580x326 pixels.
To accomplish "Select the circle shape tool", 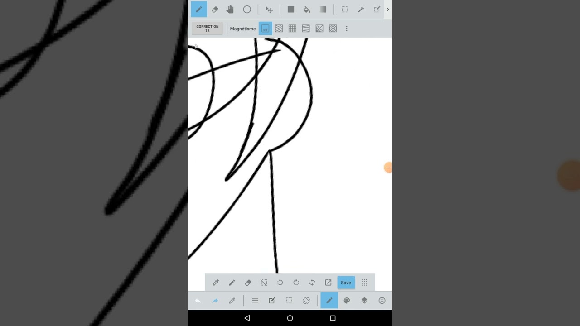I will click(x=247, y=10).
